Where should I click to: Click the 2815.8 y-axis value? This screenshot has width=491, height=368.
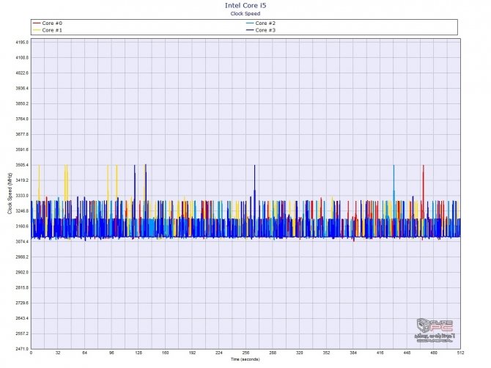pyautogui.click(x=22, y=288)
